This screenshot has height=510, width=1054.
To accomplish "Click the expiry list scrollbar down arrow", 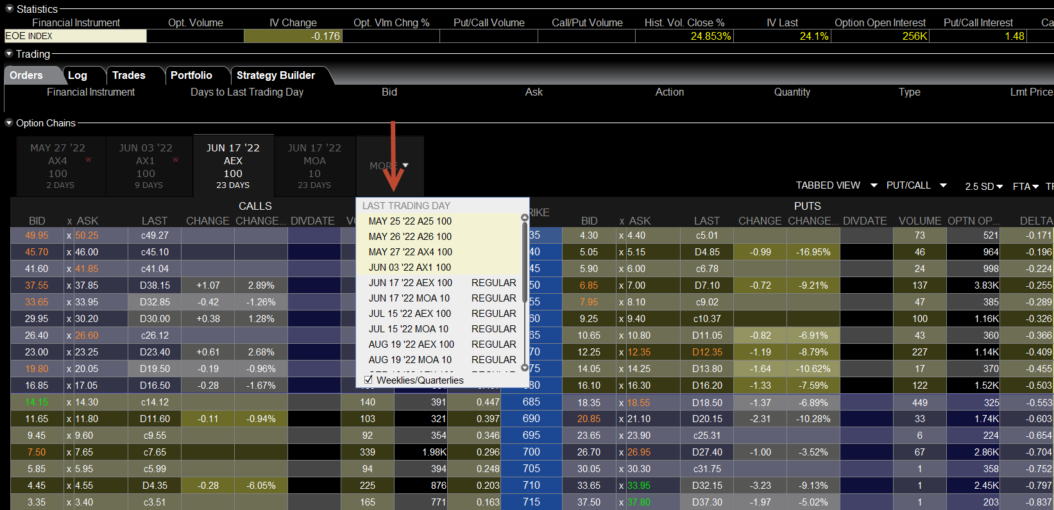I will tap(525, 368).
